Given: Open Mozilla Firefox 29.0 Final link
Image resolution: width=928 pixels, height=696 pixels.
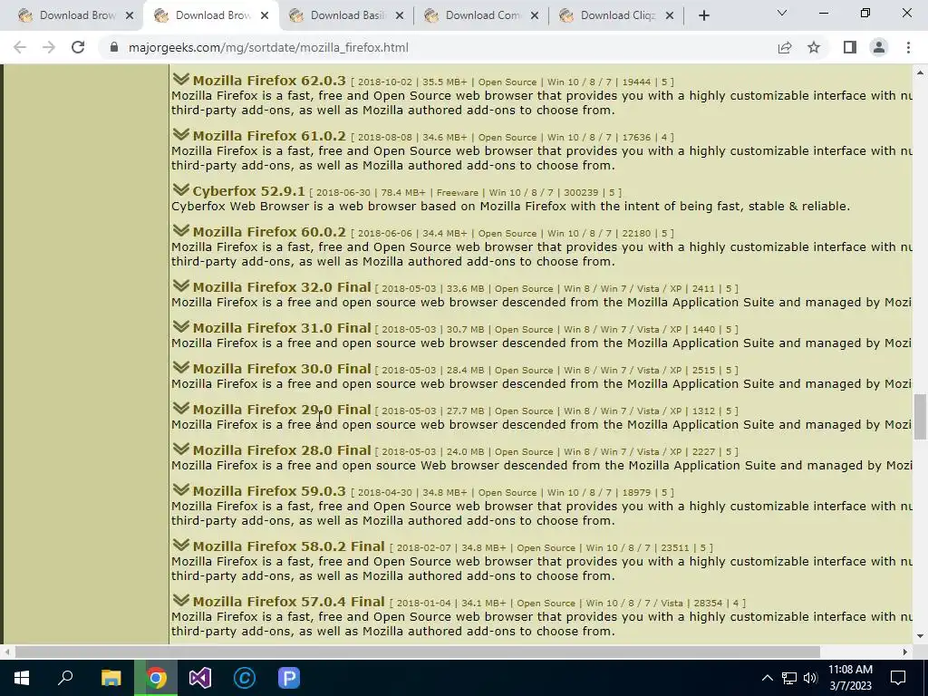Looking at the screenshot, I should pyautogui.click(x=282, y=410).
